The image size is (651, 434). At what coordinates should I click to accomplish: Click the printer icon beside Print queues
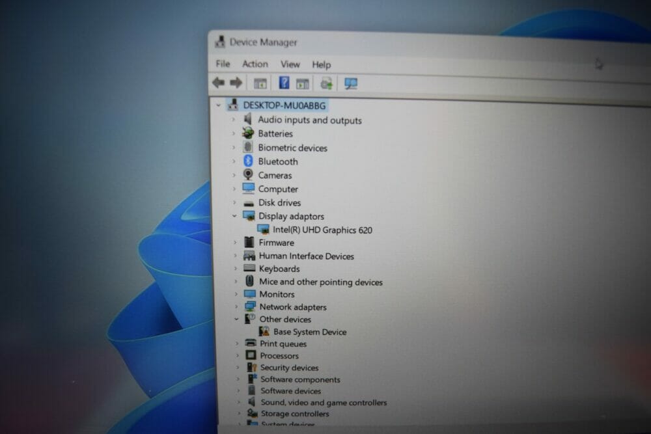coord(251,343)
